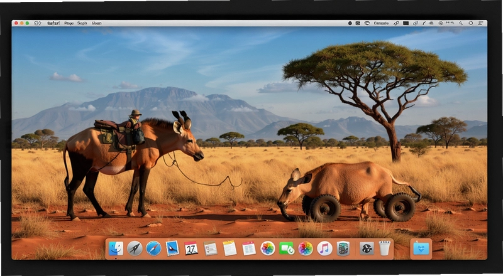
Task: Launch the green FaceTime icon
Action: [287, 248]
